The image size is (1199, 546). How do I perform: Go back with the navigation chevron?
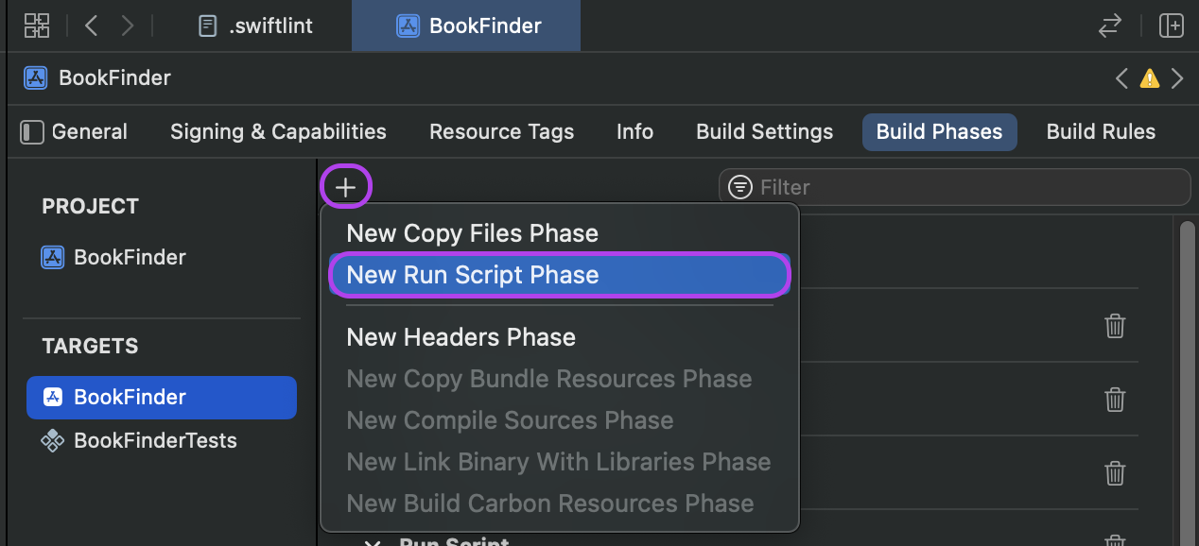coord(91,26)
